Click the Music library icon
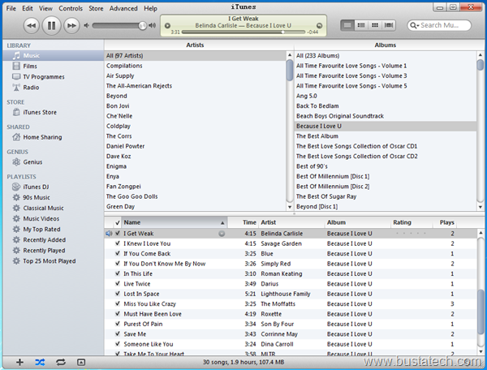The image size is (487, 370). pos(16,55)
